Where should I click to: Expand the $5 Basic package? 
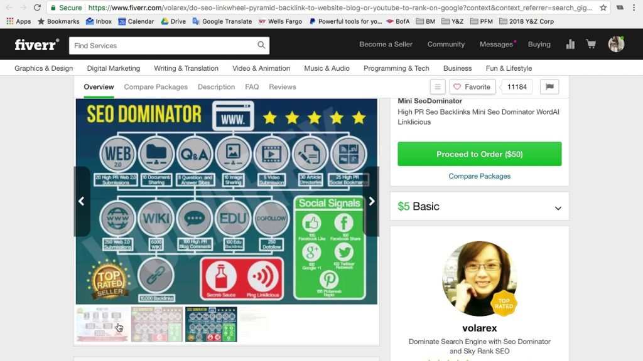(x=479, y=207)
